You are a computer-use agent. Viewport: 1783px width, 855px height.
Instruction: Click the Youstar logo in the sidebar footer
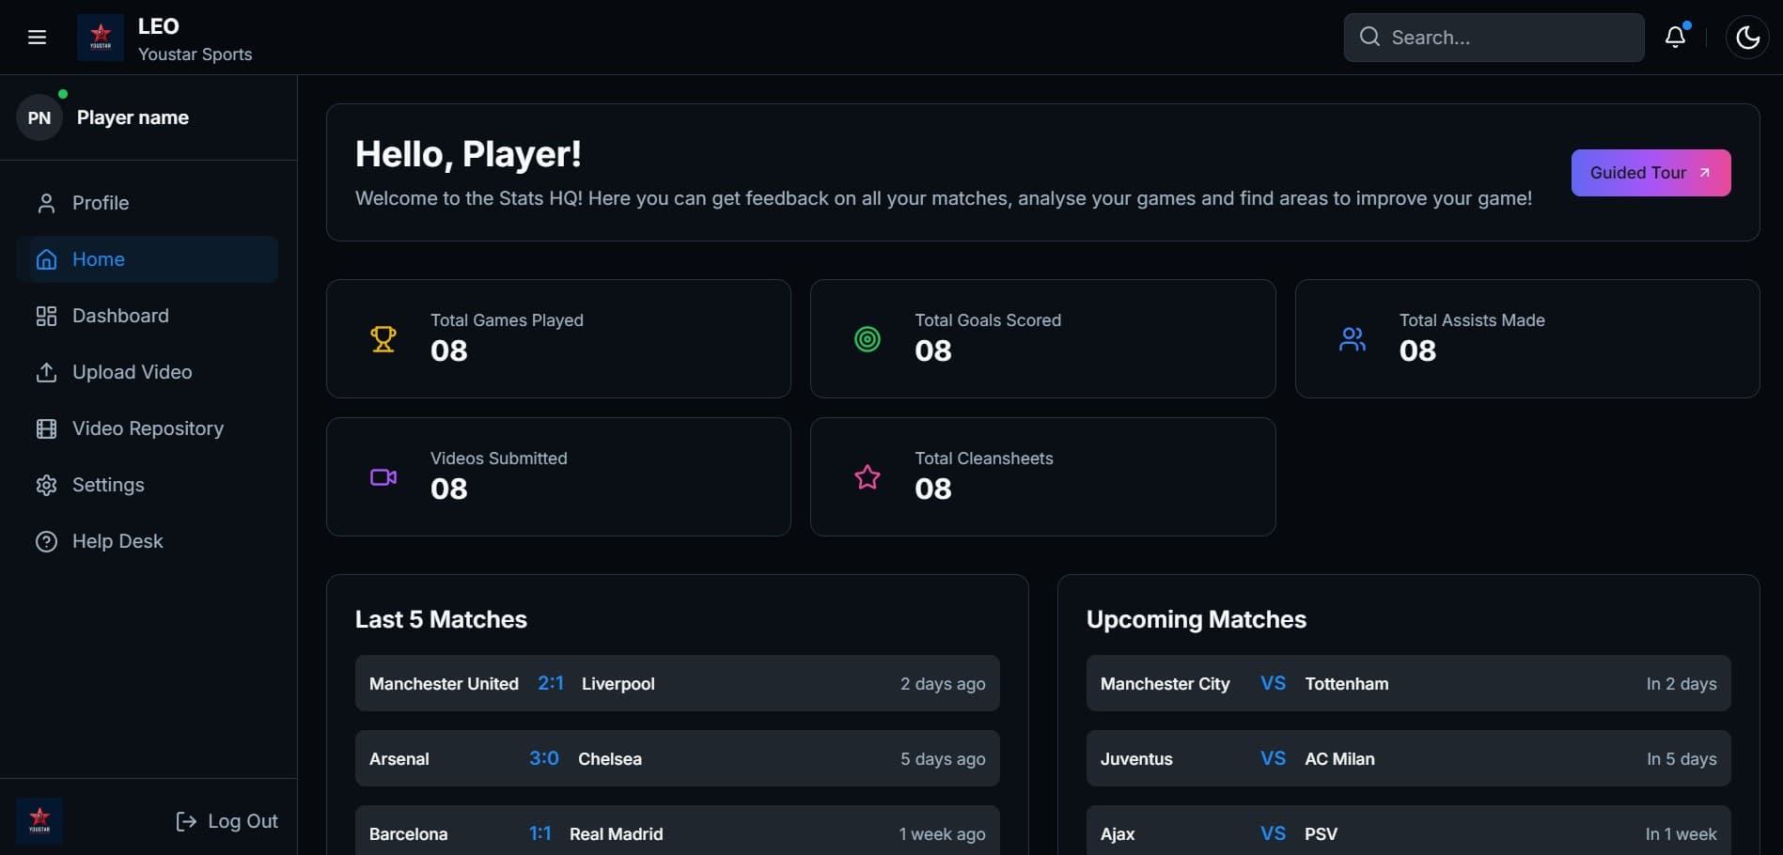click(39, 820)
